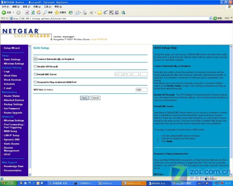Go to the Home page icon

click(x=39, y=12)
